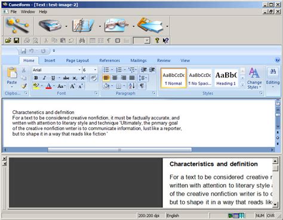
Task: Toggle Bold formatting
Action: (36, 78)
